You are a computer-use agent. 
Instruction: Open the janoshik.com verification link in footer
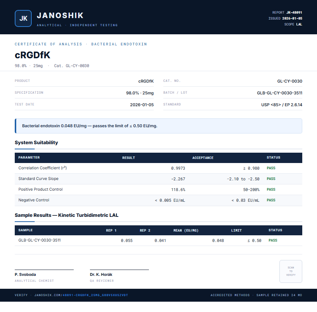point(81,295)
